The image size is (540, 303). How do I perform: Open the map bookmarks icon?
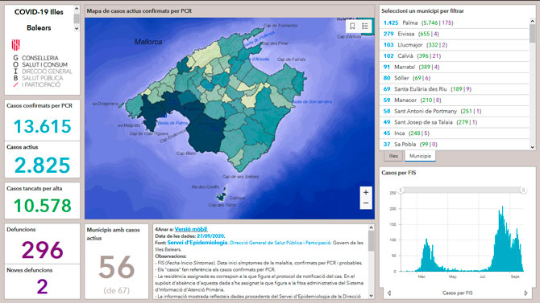point(352,26)
